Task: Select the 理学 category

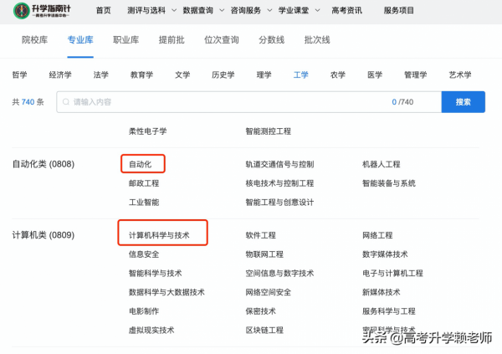Action: (x=264, y=75)
